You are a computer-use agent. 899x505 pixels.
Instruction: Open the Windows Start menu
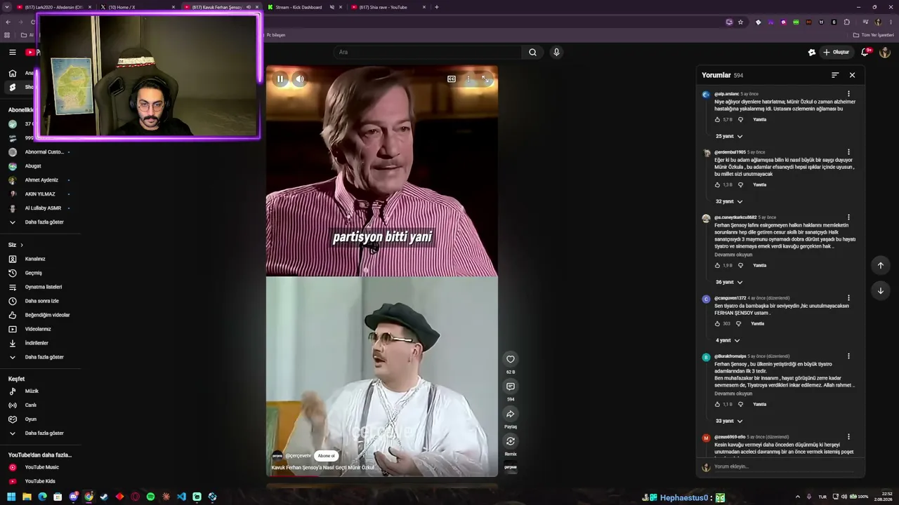pyautogui.click(x=11, y=497)
